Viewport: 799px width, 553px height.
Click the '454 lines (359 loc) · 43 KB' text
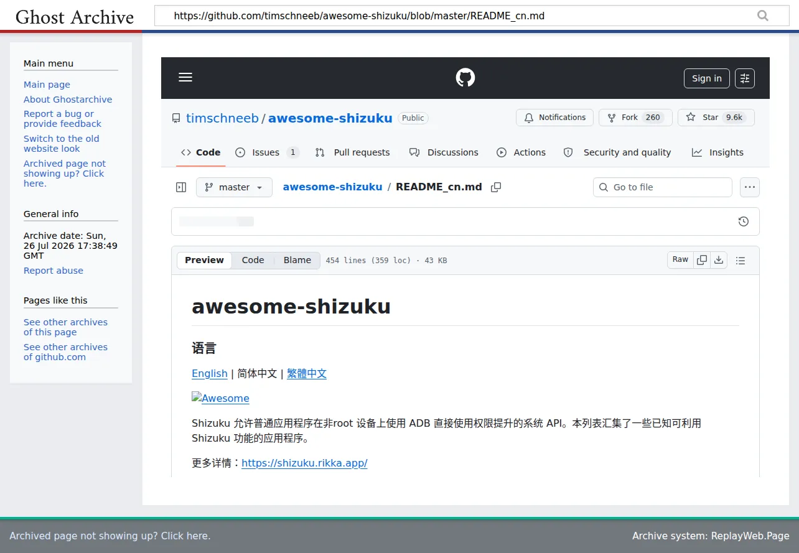click(386, 261)
